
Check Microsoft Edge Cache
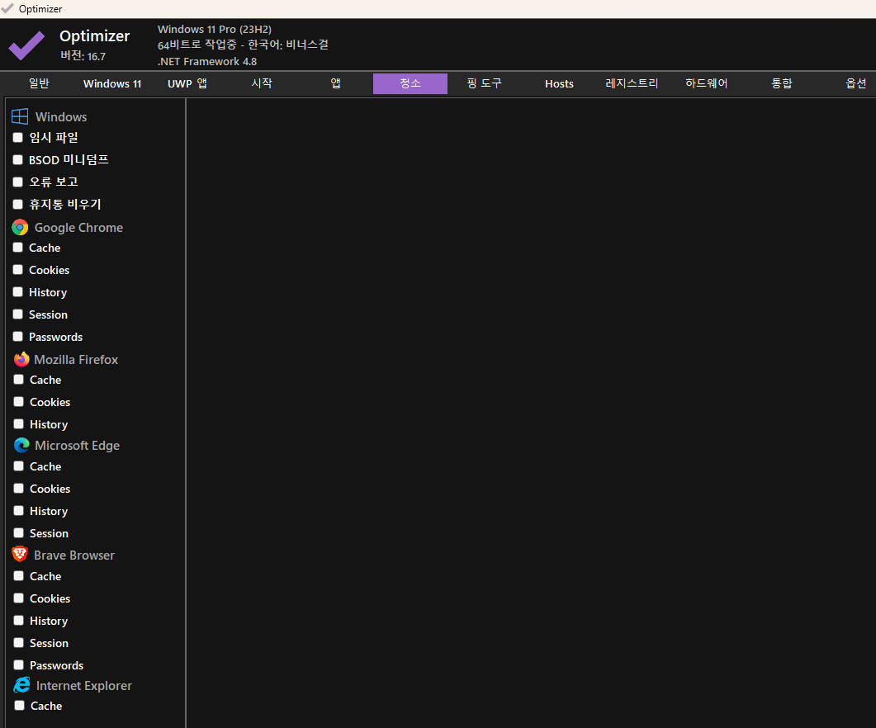(18, 466)
